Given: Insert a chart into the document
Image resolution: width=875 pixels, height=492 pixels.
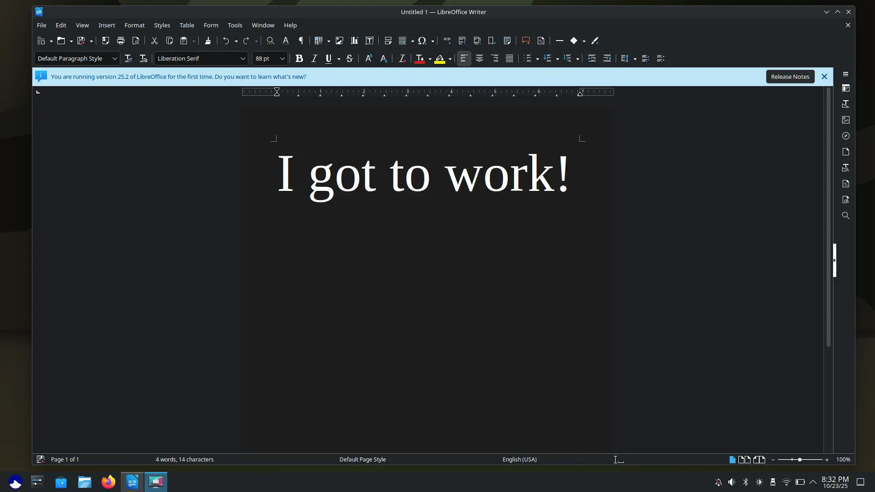Looking at the screenshot, I should tap(355, 41).
